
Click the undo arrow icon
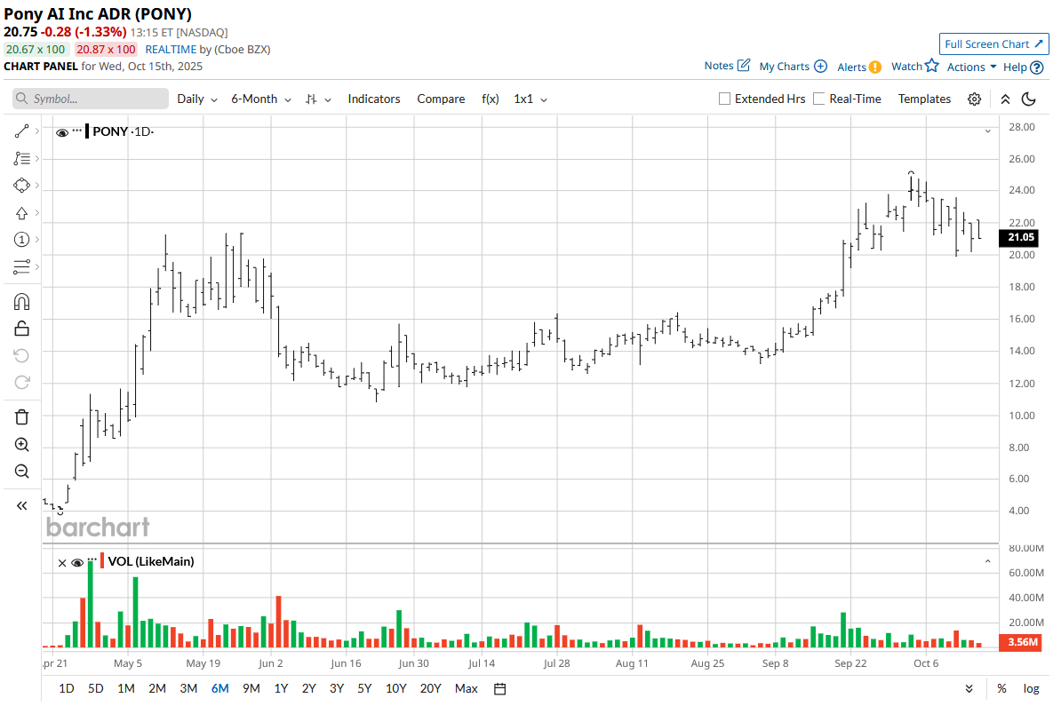[x=21, y=356]
